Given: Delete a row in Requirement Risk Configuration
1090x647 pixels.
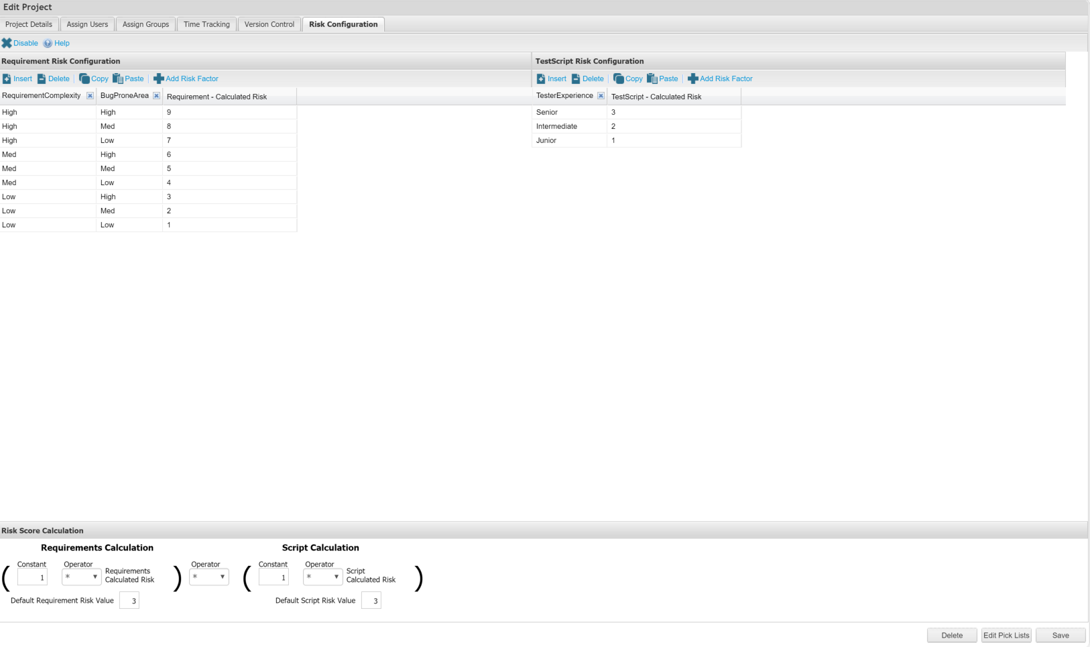Looking at the screenshot, I should [53, 78].
